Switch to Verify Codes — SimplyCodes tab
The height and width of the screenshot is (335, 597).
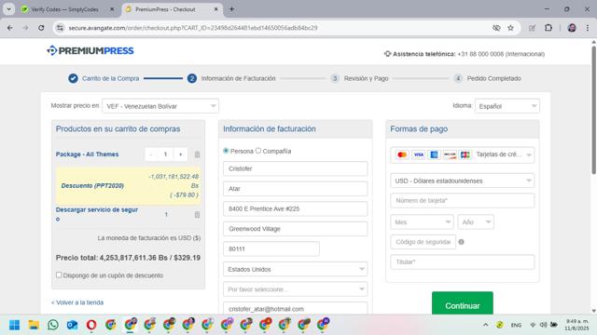(x=64, y=9)
